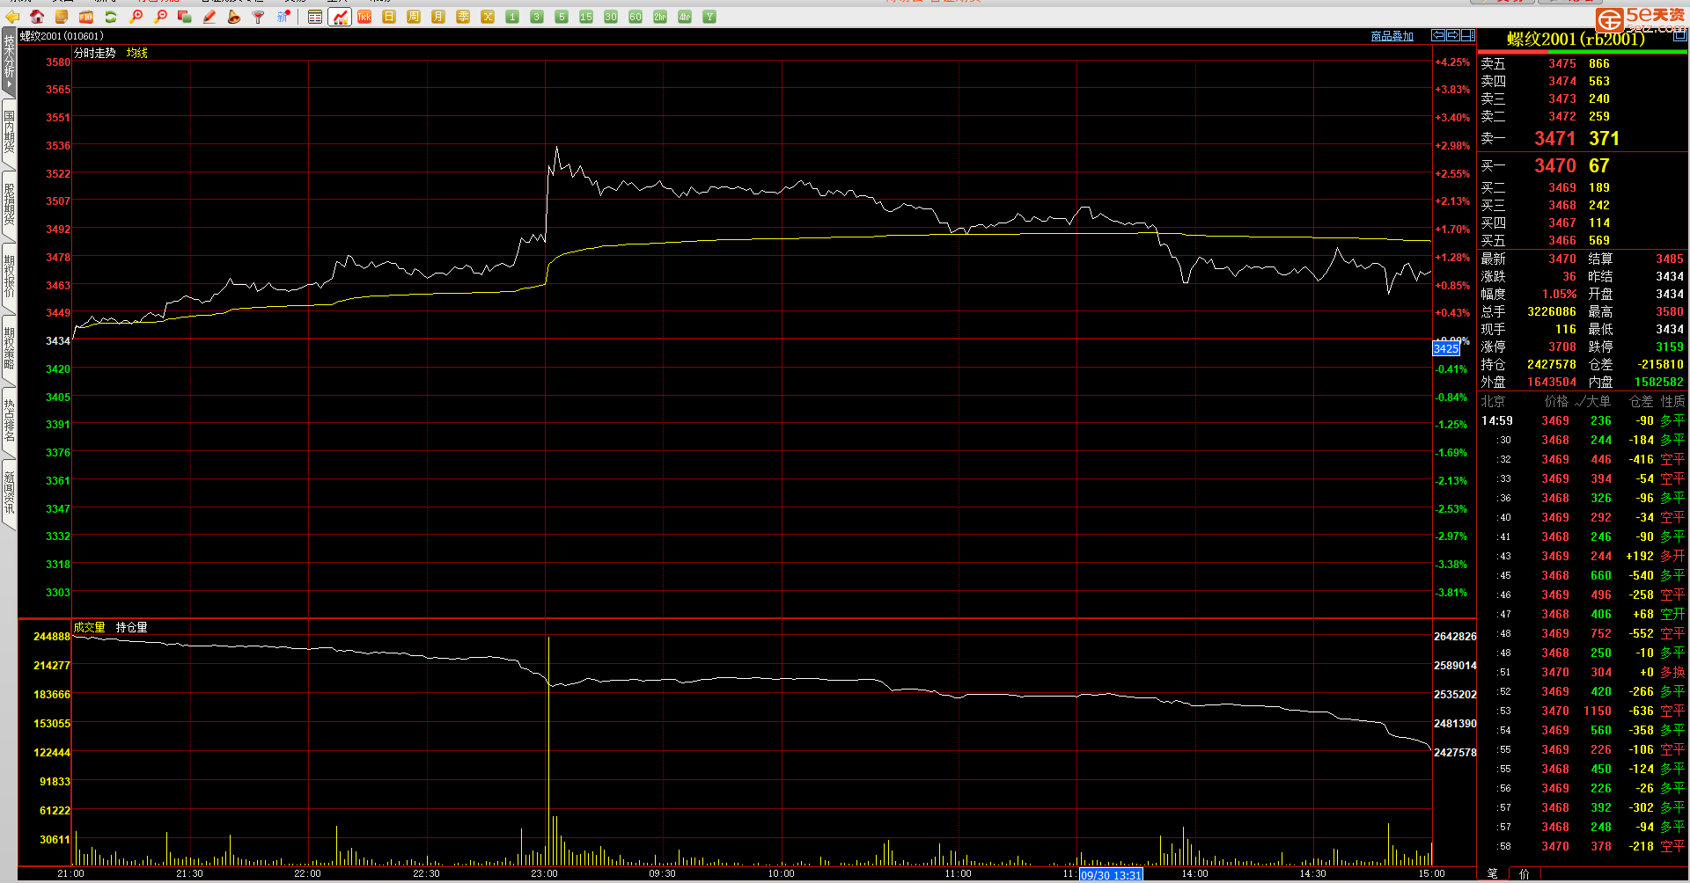Select the 成交量 volume indicator label
Image resolution: width=1690 pixels, height=883 pixels.
[90, 627]
